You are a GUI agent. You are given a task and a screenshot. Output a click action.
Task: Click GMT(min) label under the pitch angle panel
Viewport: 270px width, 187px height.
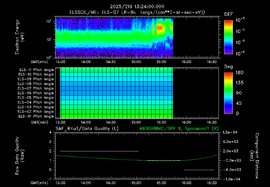(x=40, y=123)
